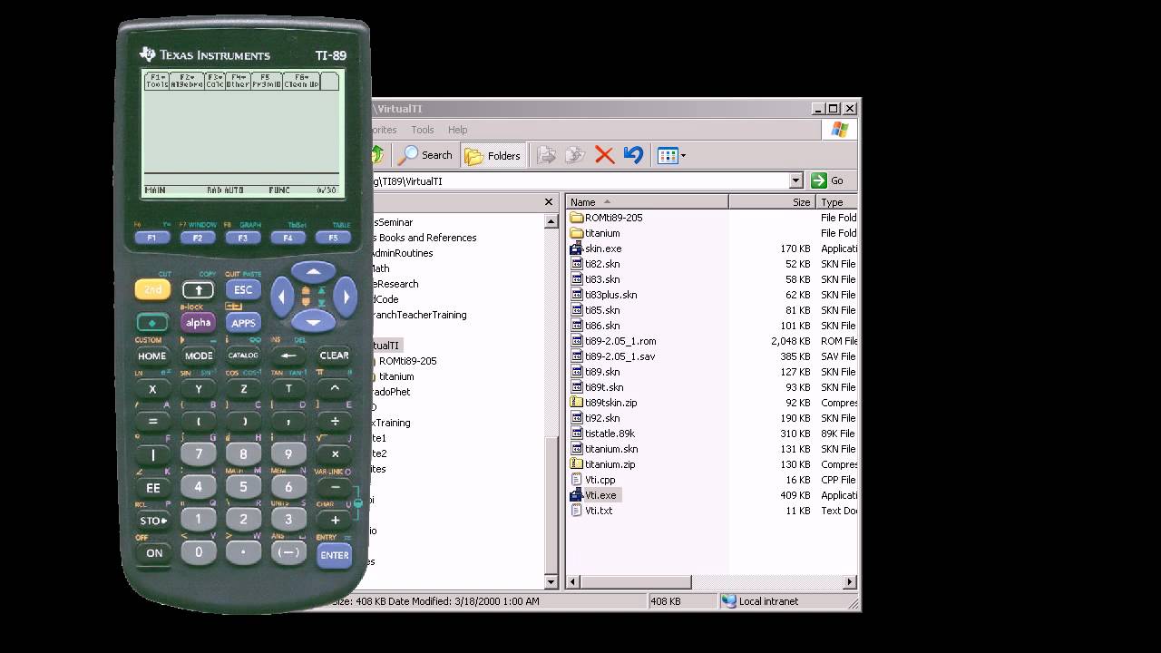Select ti83.skn file
The width and height of the screenshot is (1161, 653).
(x=595, y=279)
